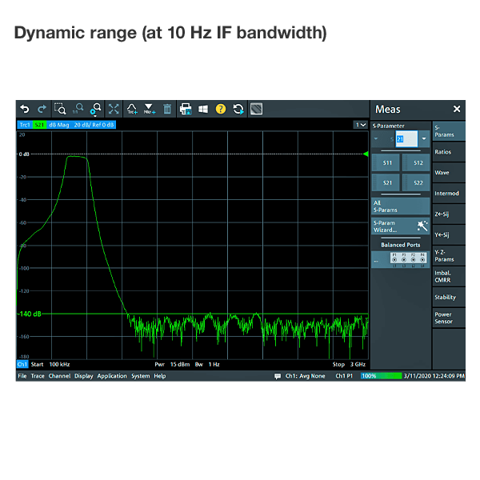Click the Undo arrow icon
Screen dimensions: 480x480
point(25,109)
